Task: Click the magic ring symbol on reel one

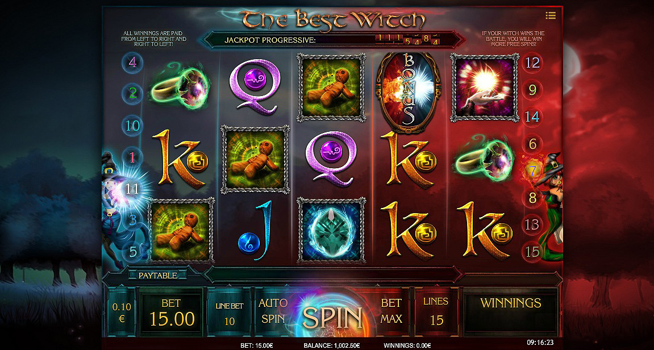Action: [x=180, y=87]
